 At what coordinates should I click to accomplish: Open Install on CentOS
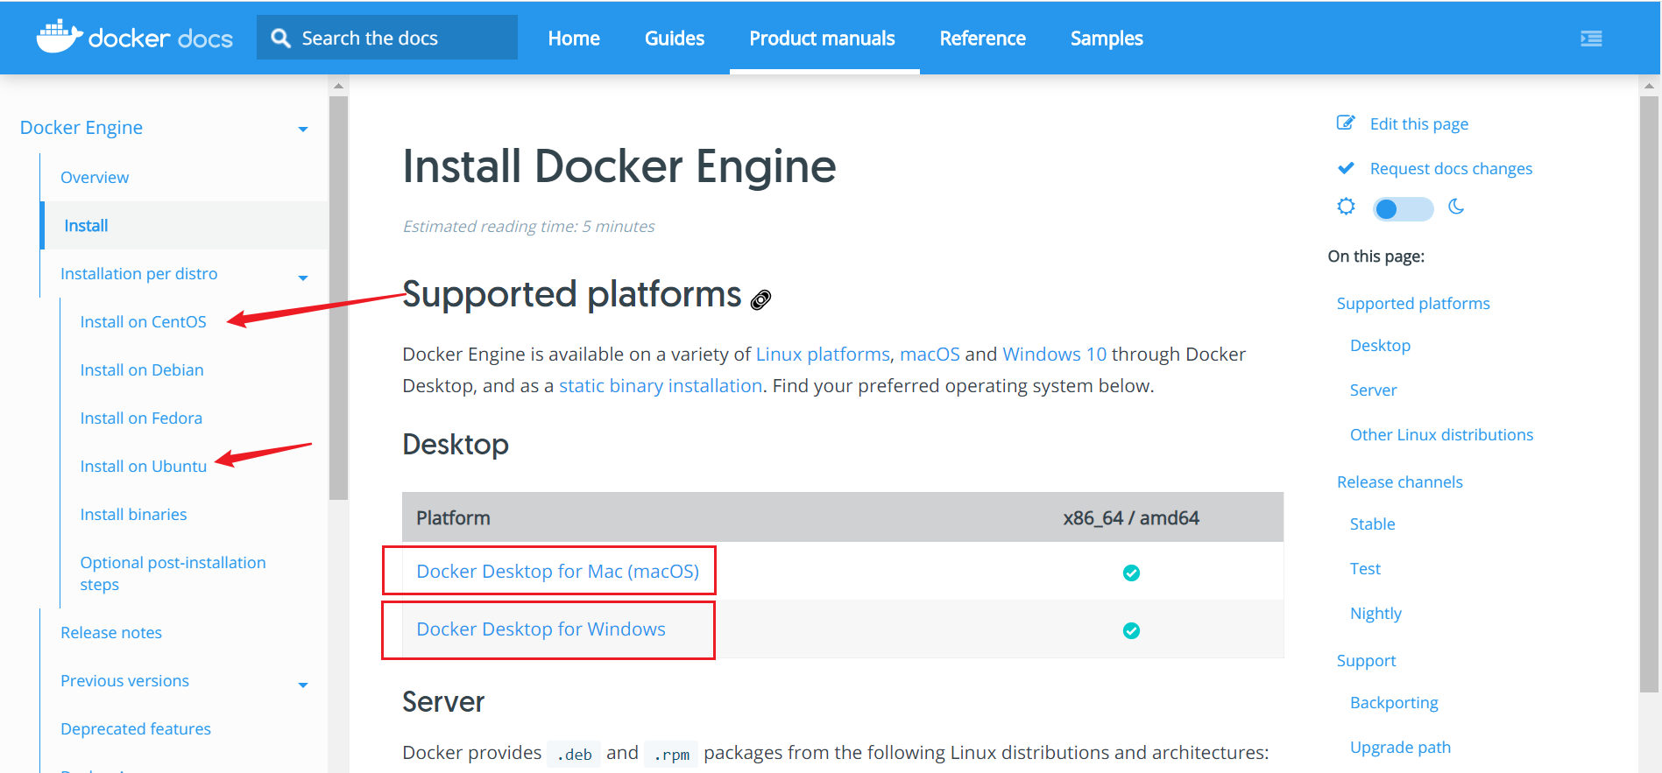pyautogui.click(x=144, y=322)
